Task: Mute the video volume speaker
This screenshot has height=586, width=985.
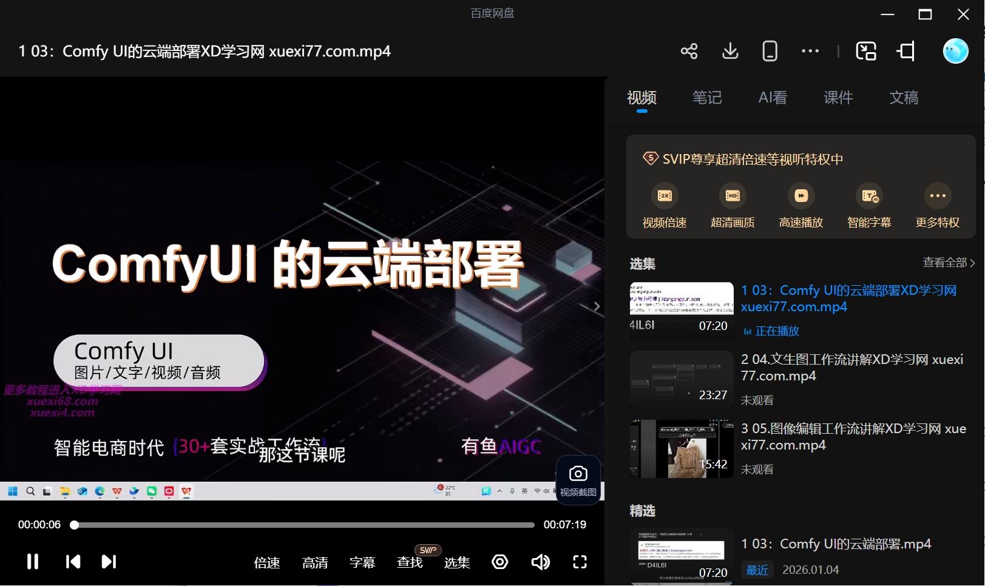Action: pos(540,562)
